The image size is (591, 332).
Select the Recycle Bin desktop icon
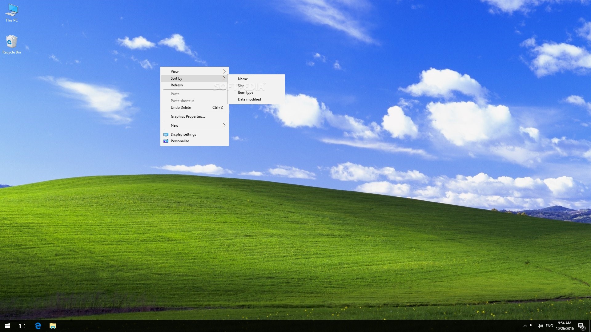point(12,45)
